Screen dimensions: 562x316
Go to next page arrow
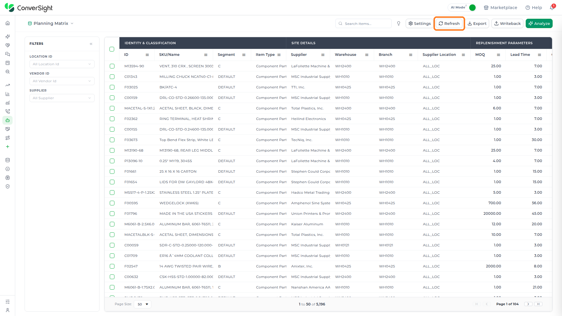[528, 304]
